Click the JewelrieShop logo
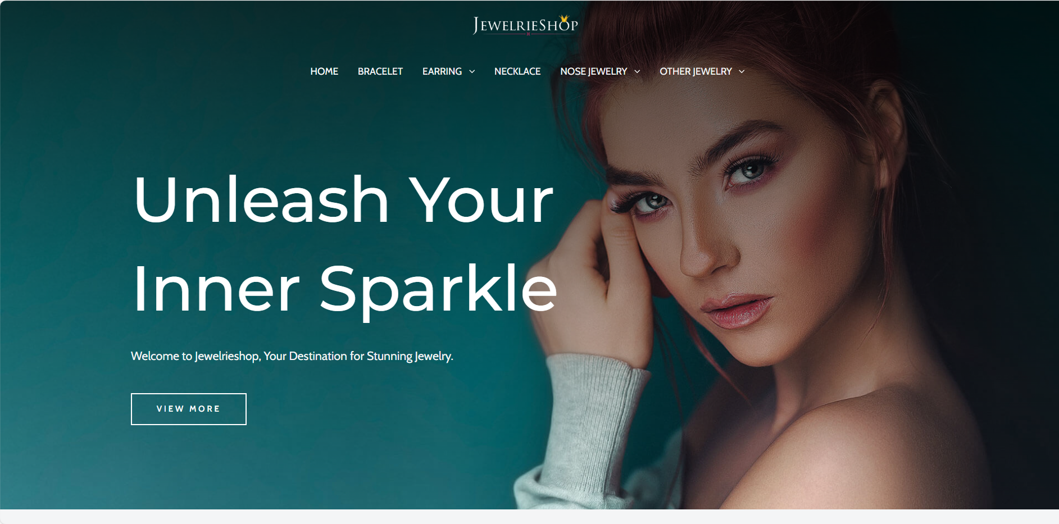 pyautogui.click(x=525, y=25)
